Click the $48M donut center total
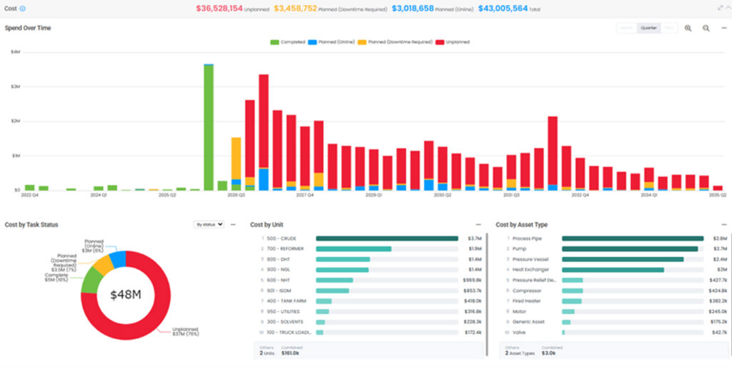The width and height of the screenshot is (732, 389). click(x=126, y=295)
